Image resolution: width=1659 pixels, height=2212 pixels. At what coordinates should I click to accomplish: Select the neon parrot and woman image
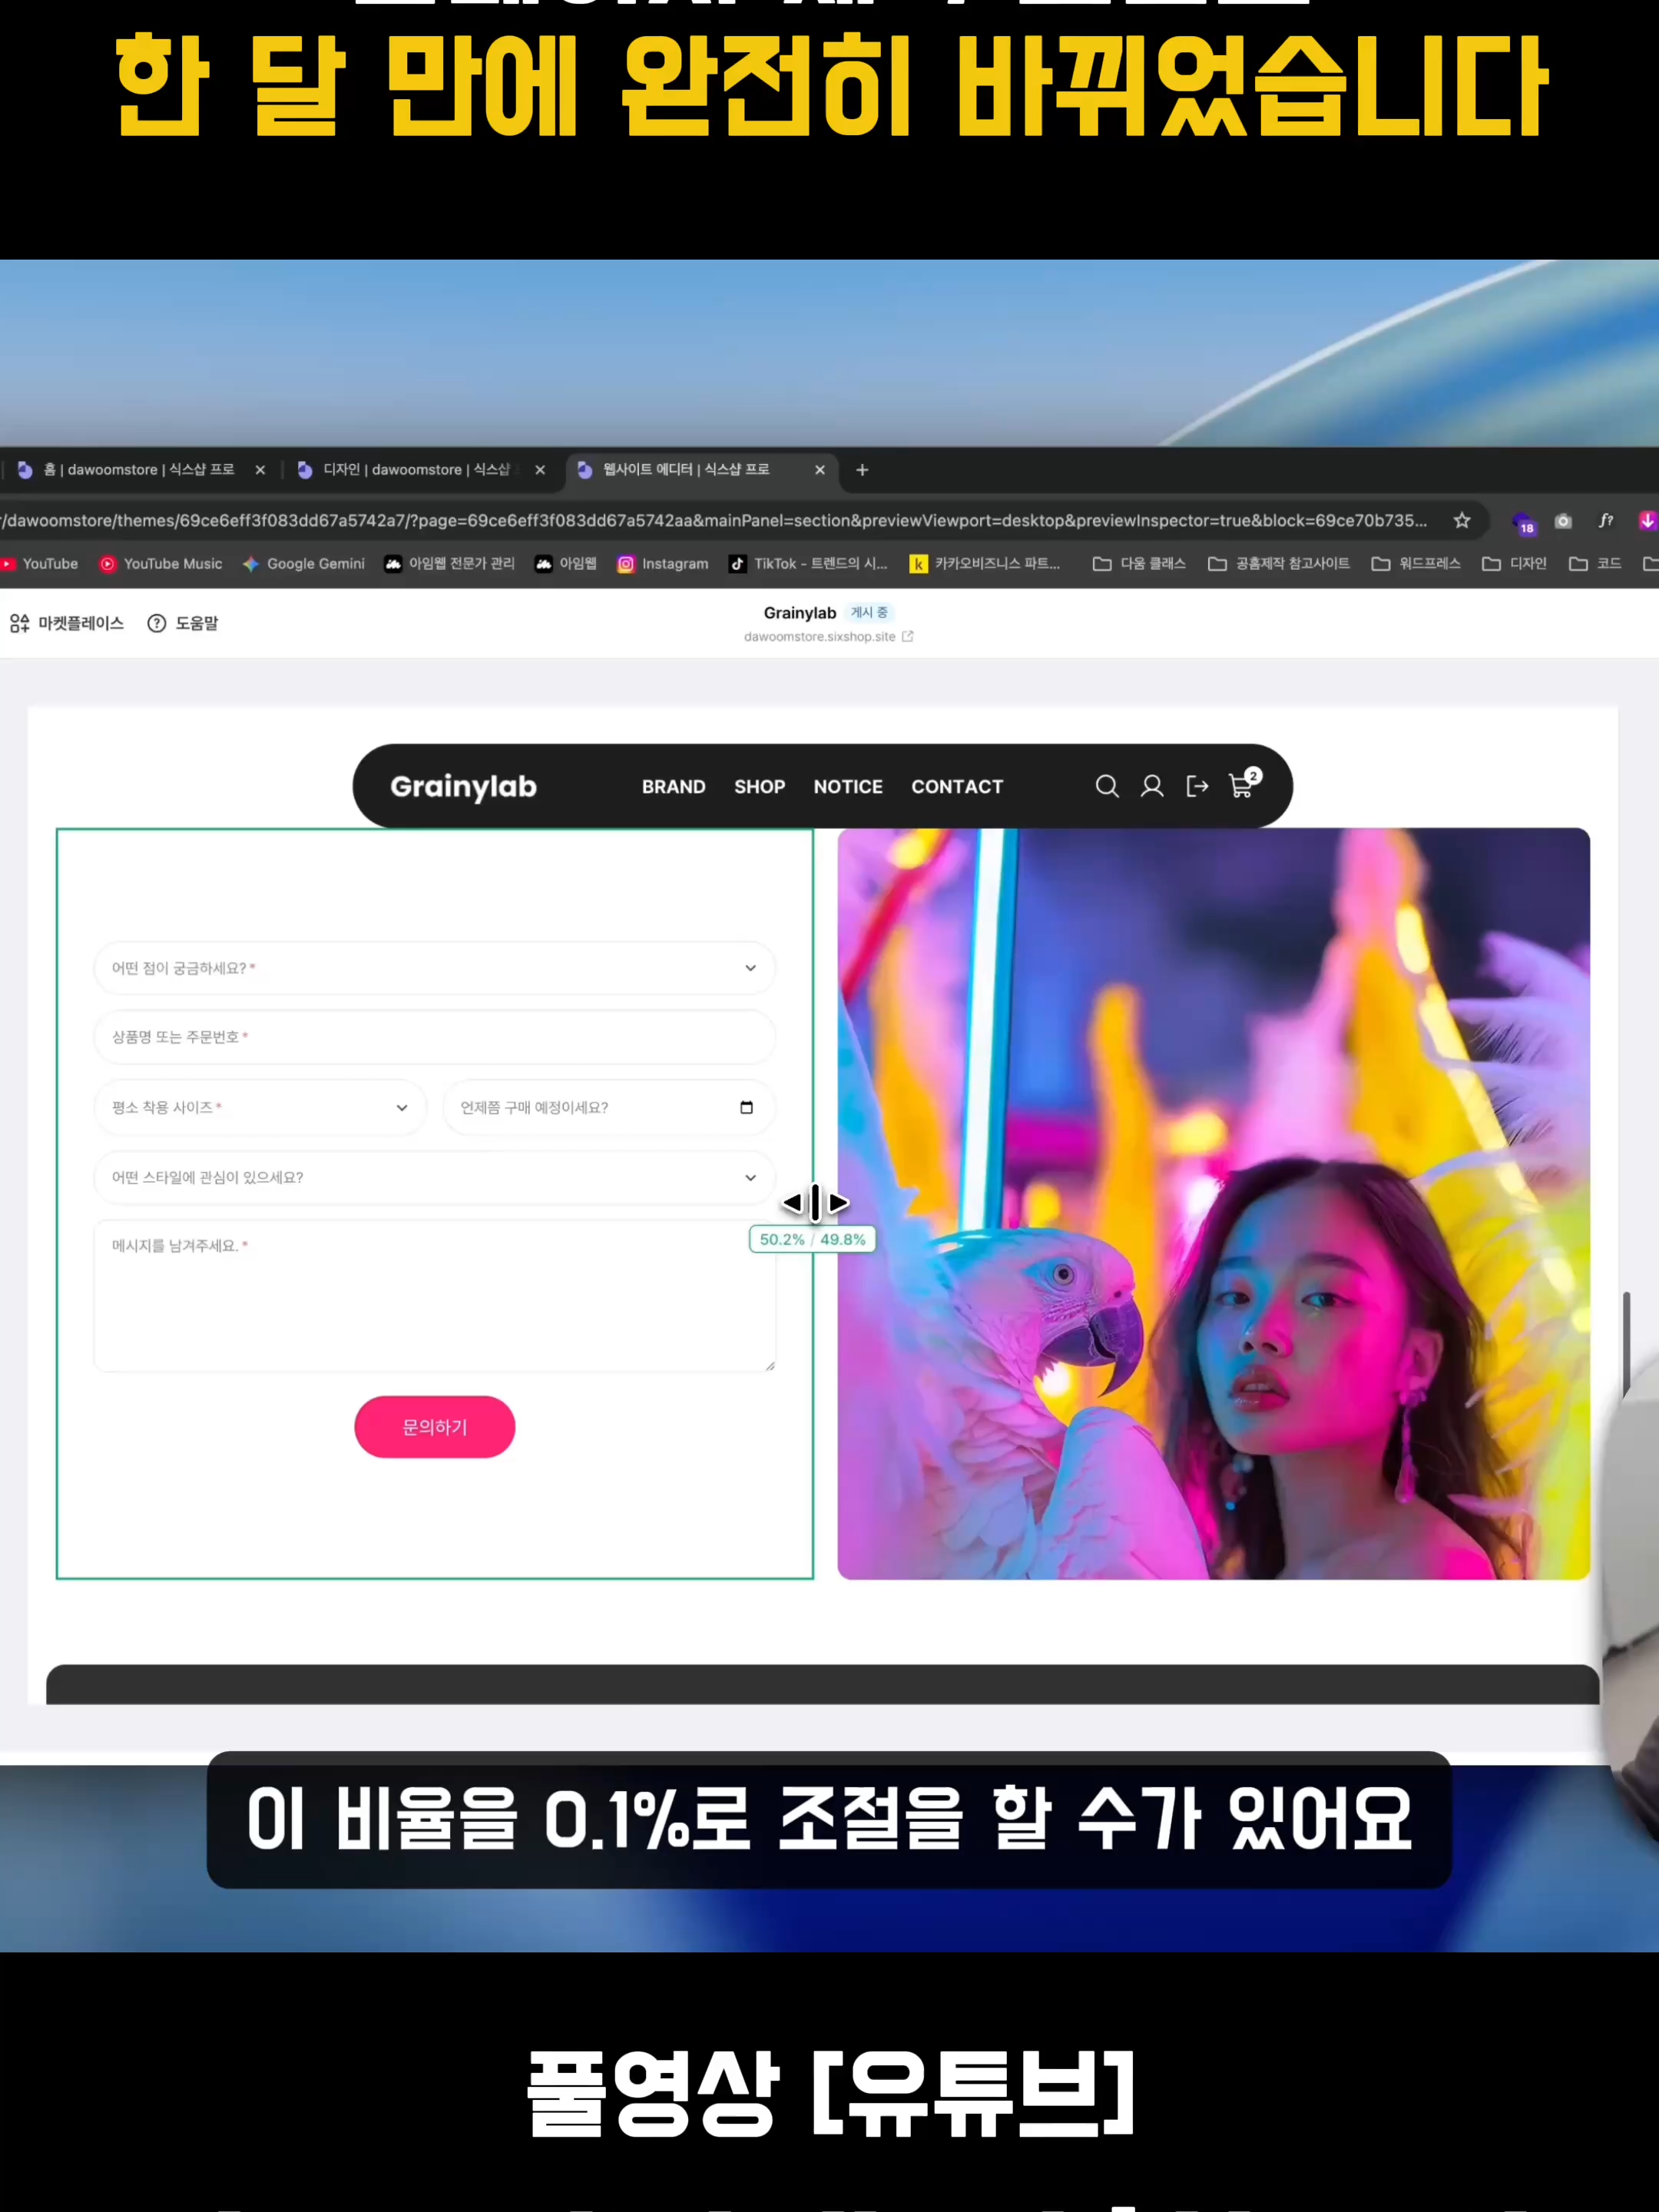1213,1204
